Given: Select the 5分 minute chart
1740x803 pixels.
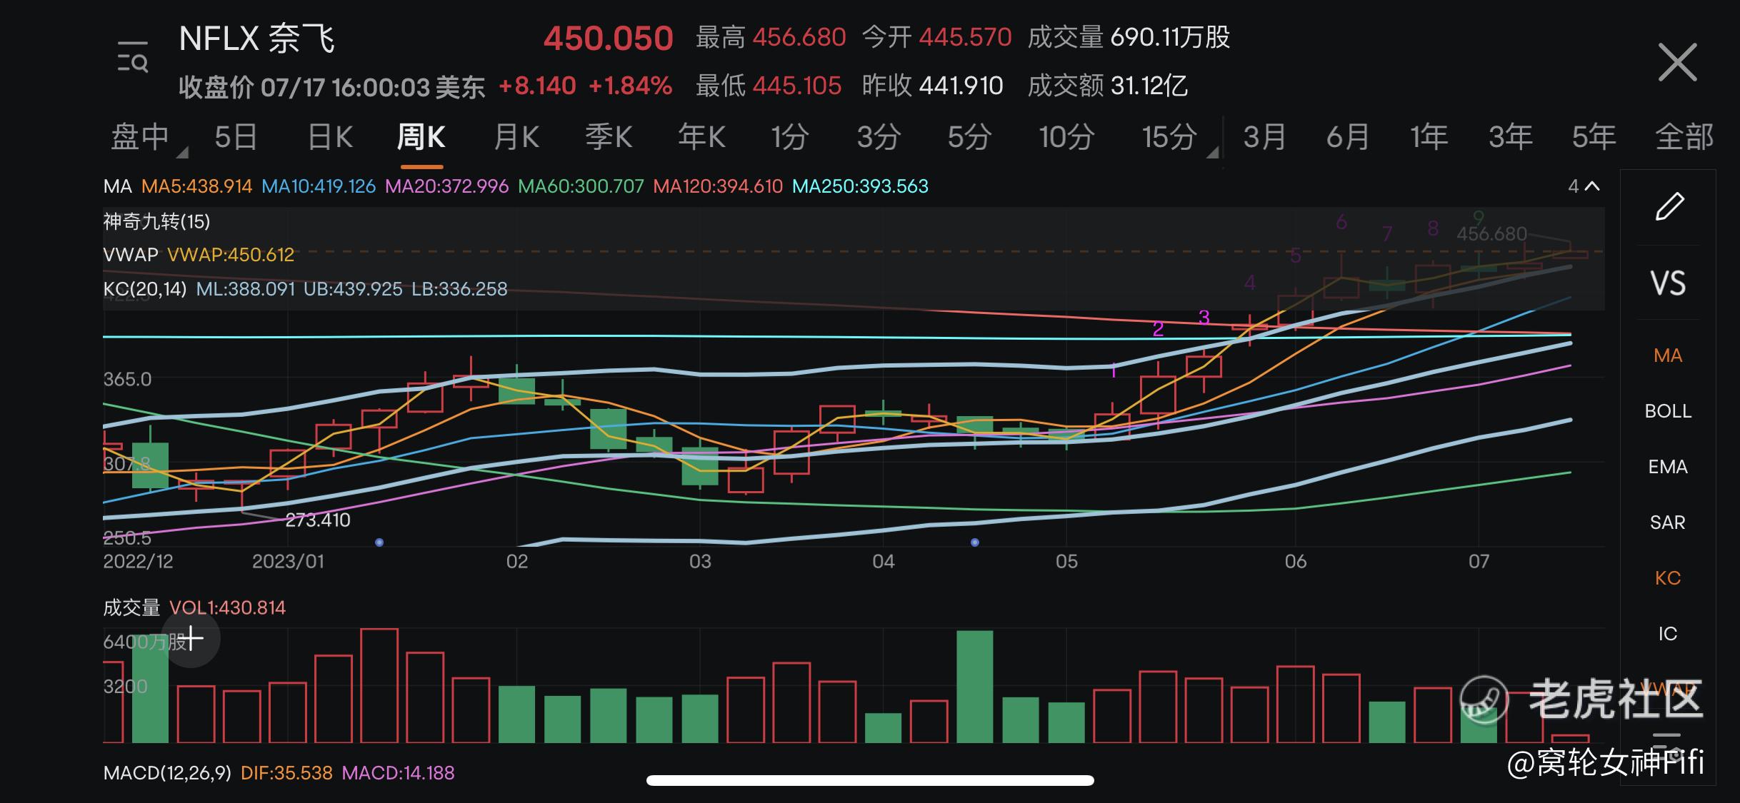Looking at the screenshot, I should [969, 136].
